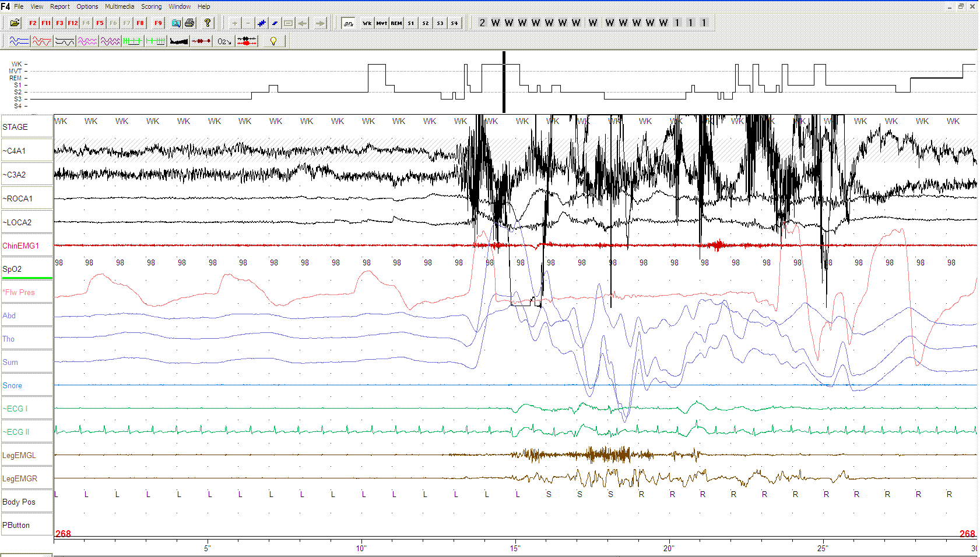The image size is (980, 557).
Task: Select the Flw Pres channel label
Action: tap(27, 292)
